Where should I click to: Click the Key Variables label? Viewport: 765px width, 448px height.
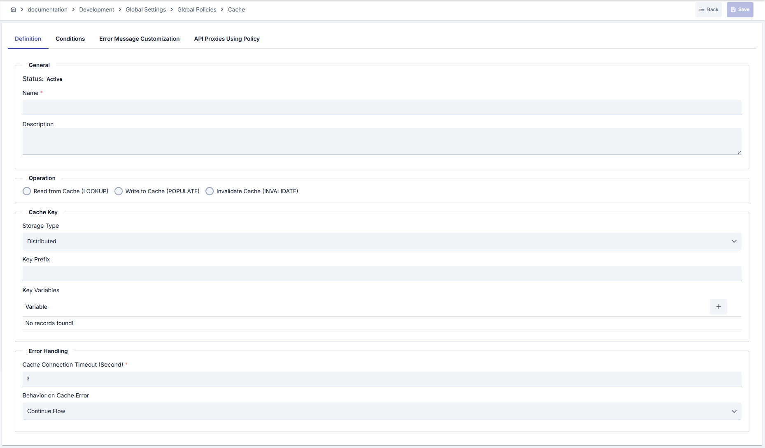41,290
